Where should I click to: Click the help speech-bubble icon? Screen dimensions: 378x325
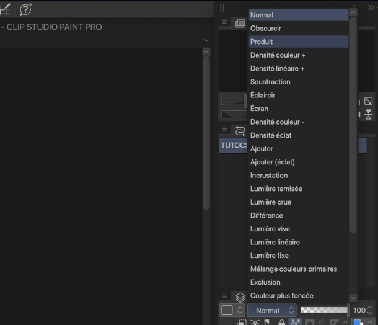point(25,9)
